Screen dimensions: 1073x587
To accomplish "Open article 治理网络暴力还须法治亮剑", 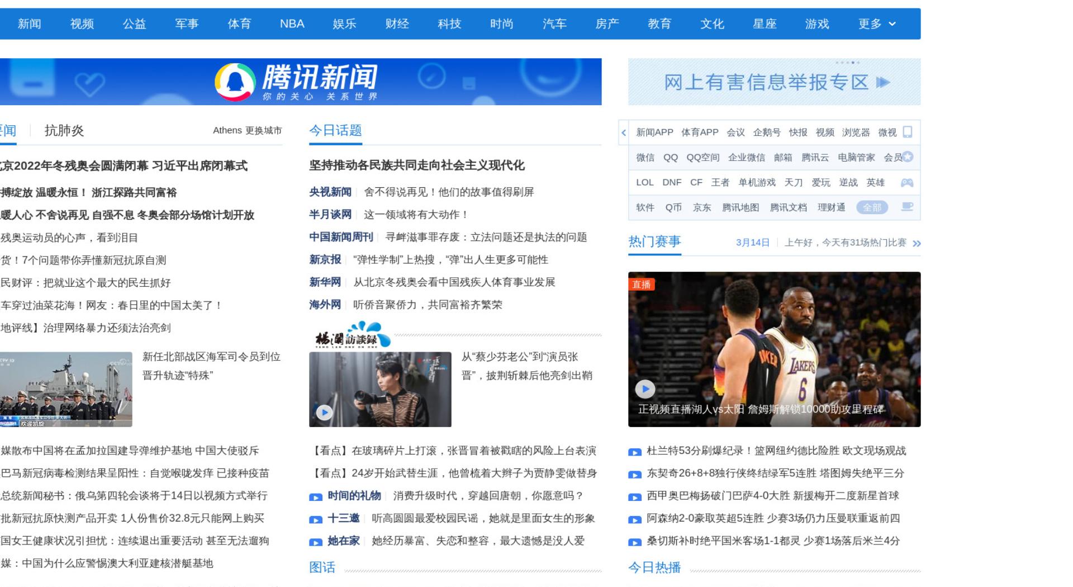I will pyautogui.click(x=86, y=328).
